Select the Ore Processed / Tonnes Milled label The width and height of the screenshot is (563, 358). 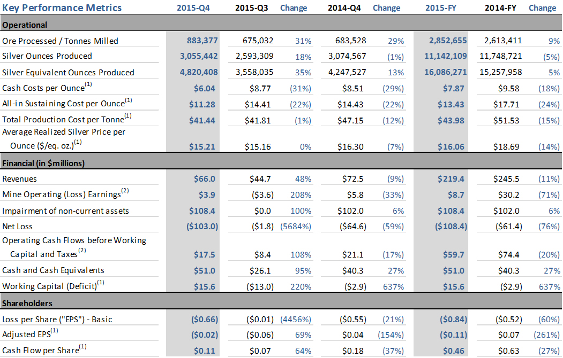point(60,41)
